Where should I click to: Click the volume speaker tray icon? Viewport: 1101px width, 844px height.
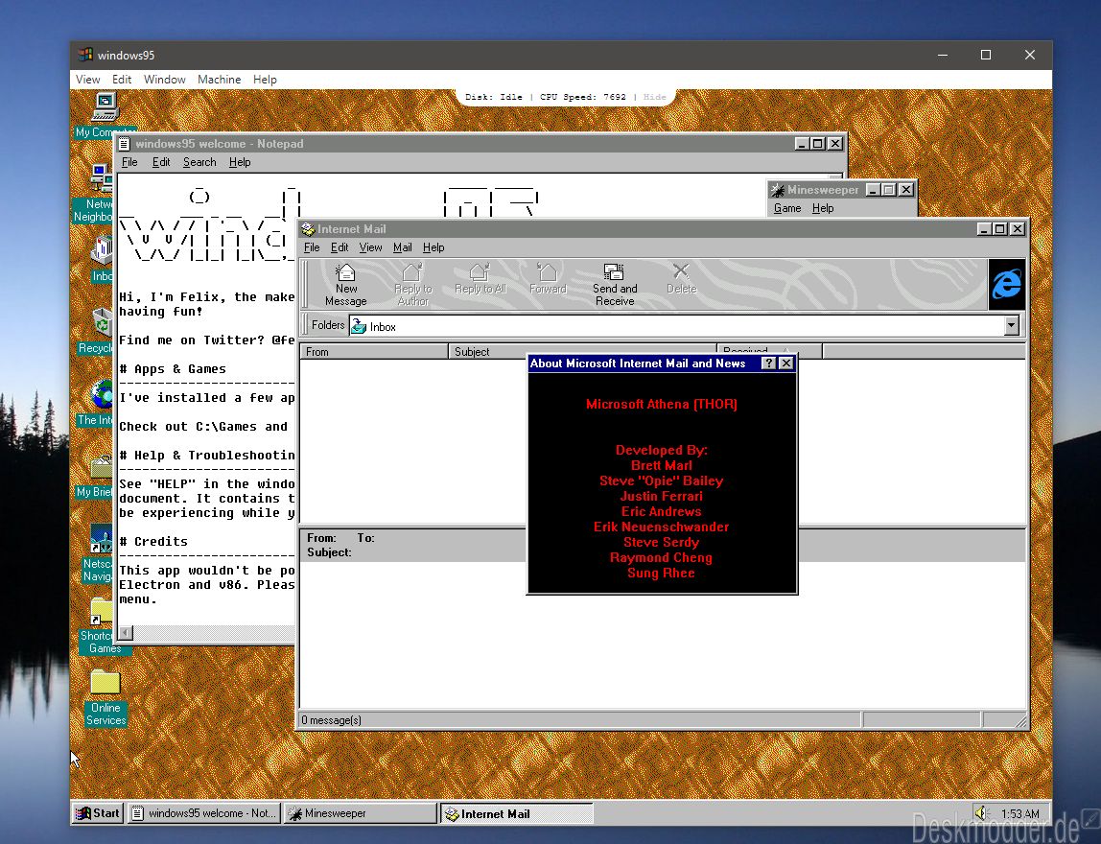point(982,813)
